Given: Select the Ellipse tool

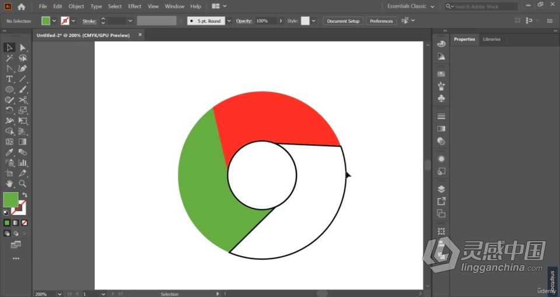Looking at the screenshot, I should coord(9,90).
